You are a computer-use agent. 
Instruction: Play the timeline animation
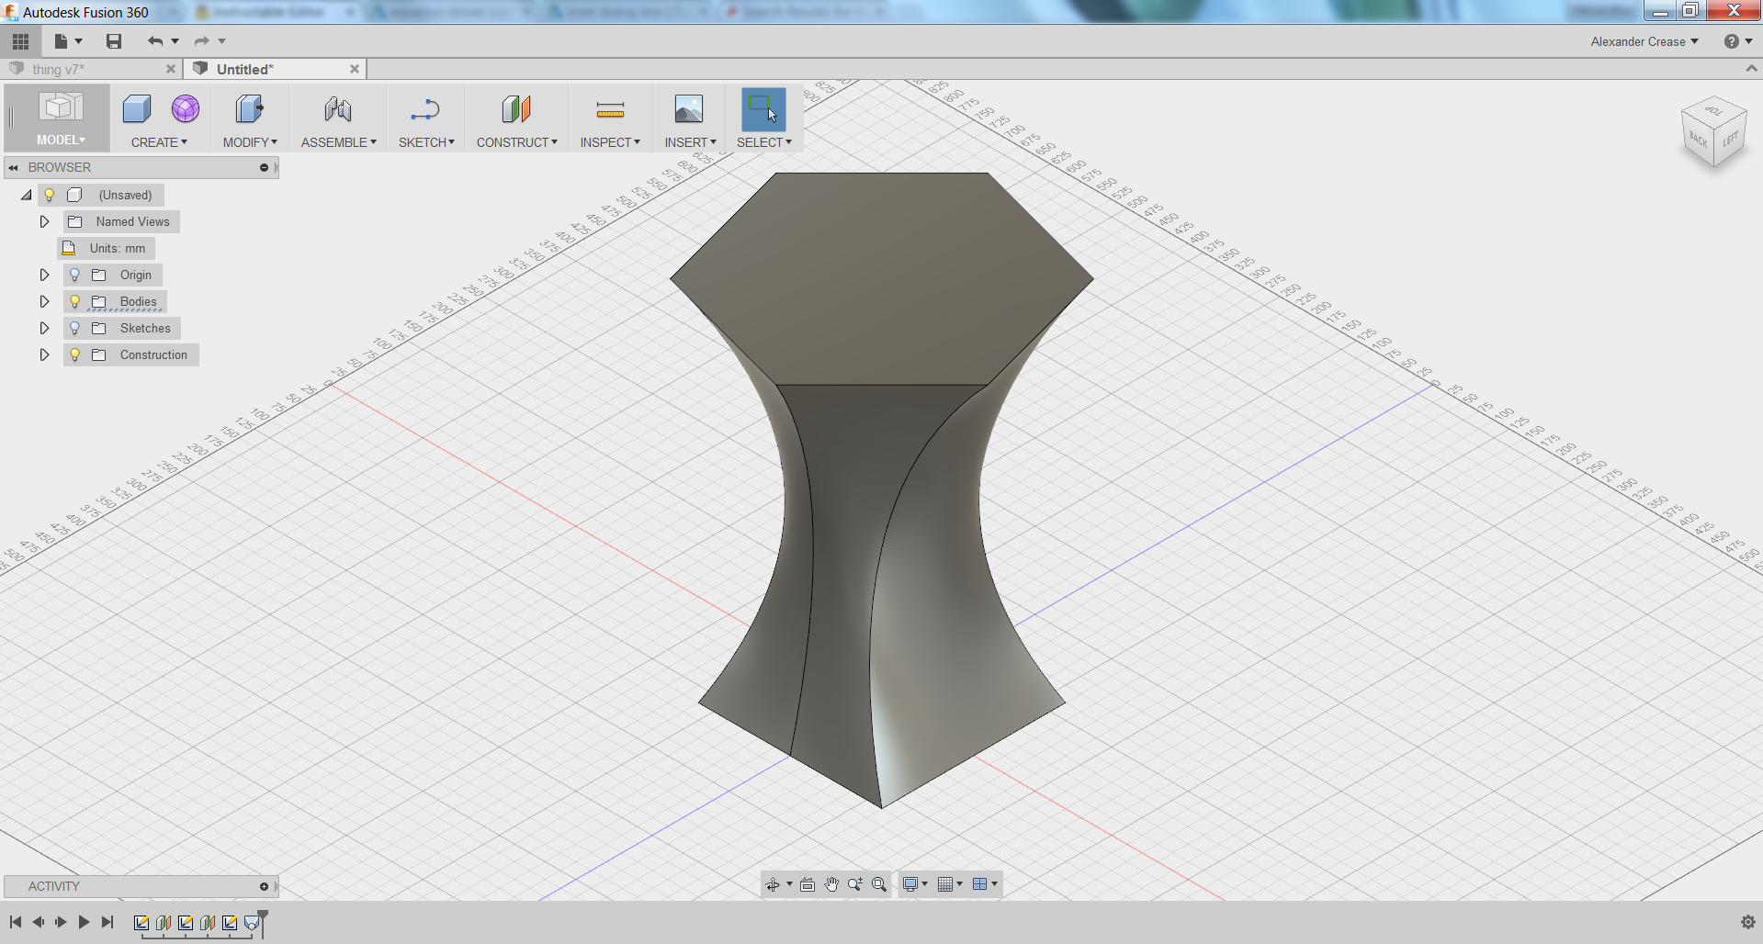(84, 922)
